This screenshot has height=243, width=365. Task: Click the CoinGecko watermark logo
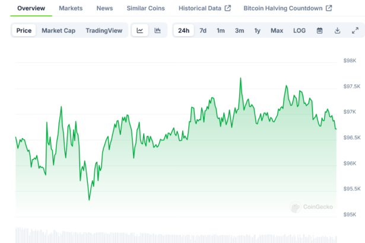click(x=312, y=207)
